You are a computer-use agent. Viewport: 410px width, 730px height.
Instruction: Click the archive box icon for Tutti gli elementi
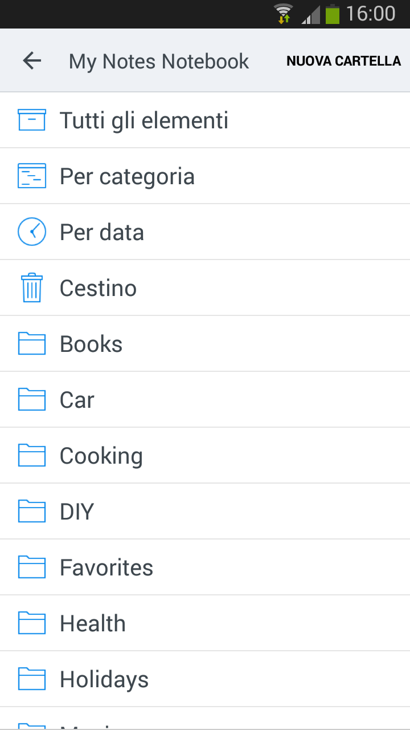pyautogui.click(x=32, y=120)
